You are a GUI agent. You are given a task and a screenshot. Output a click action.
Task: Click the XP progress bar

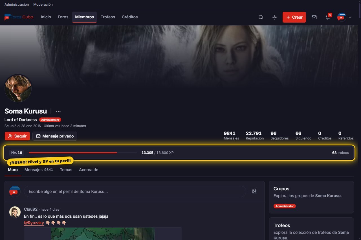83,153
